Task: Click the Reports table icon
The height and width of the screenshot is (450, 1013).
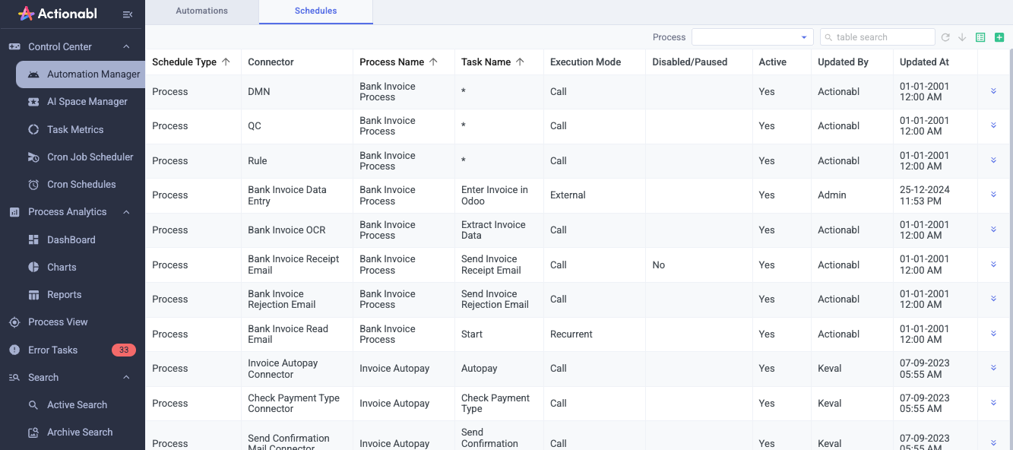Action: click(33, 294)
